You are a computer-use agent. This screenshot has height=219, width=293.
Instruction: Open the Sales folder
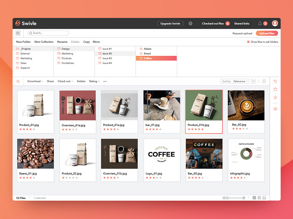click(33, 63)
